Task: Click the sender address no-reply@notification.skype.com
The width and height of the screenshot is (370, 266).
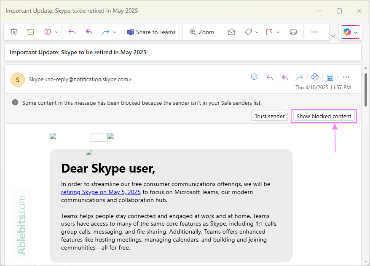Action: pos(88,80)
